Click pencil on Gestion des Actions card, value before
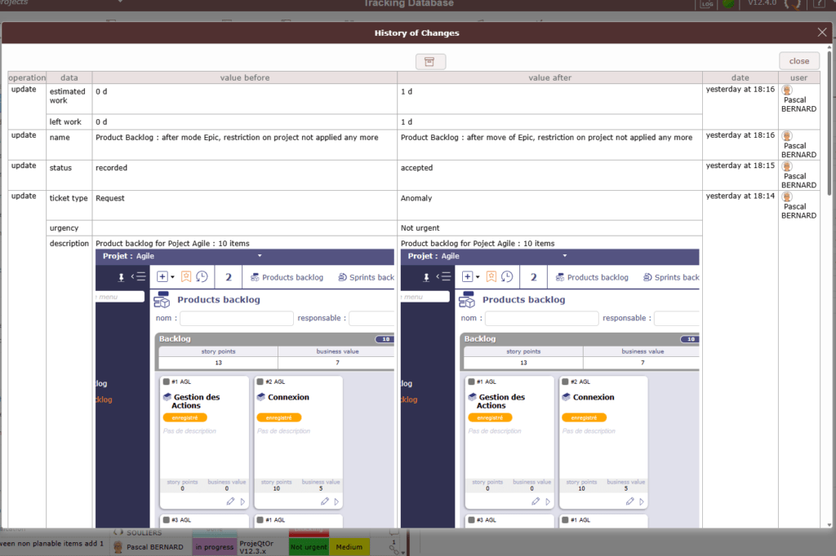This screenshot has height=556, width=836. (231, 501)
